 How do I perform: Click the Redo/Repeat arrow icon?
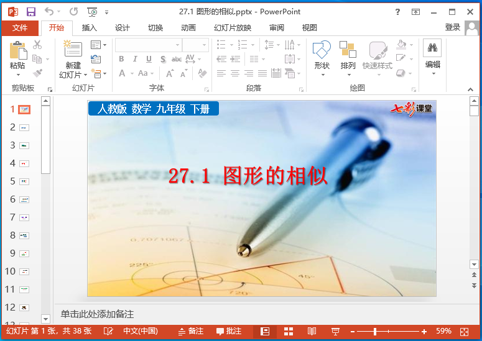click(x=74, y=12)
